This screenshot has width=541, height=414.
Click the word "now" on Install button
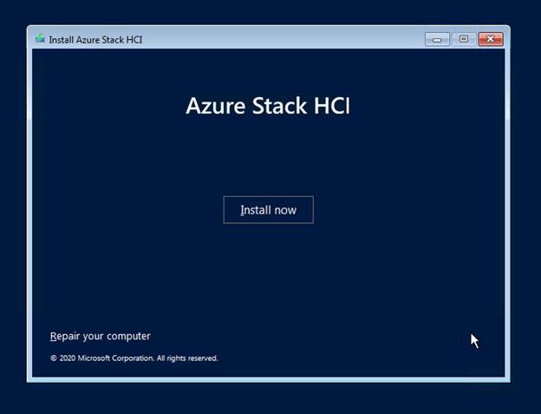[285, 210]
